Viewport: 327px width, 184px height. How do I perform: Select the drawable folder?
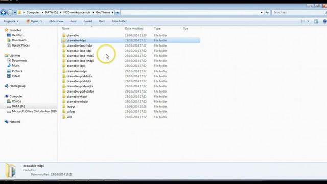(73, 35)
